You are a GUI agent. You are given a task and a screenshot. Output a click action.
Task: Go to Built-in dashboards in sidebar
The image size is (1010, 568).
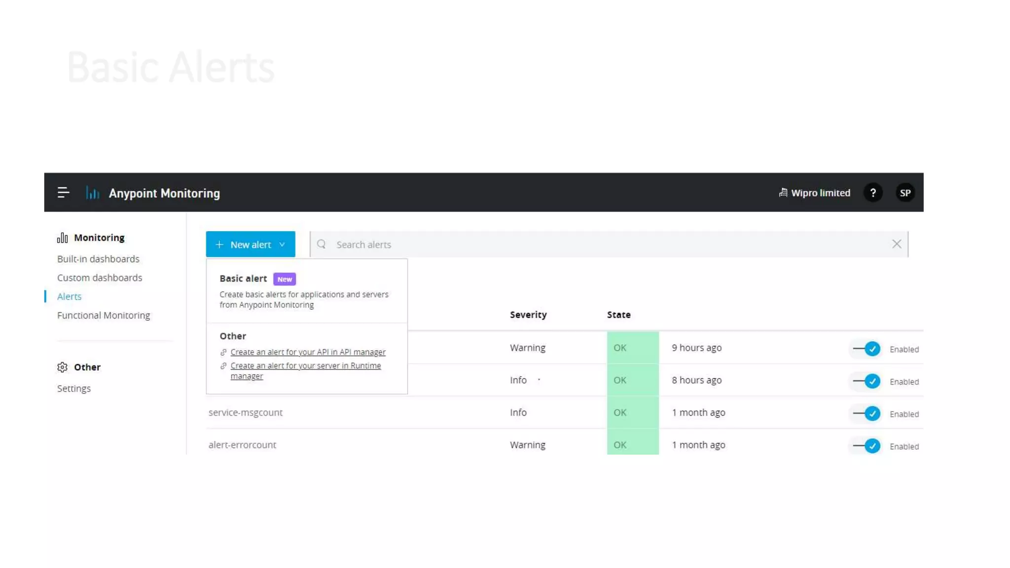[x=98, y=259]
